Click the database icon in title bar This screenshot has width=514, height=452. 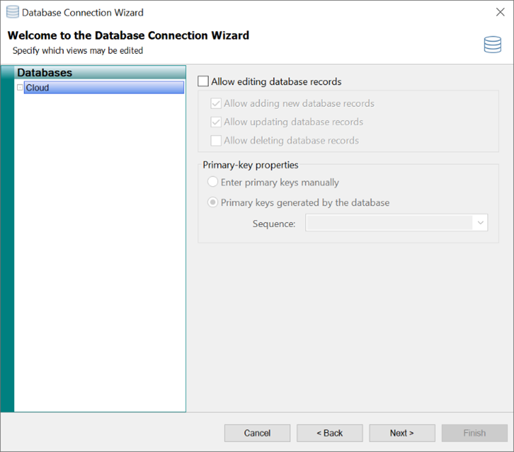[x=12, y=12]
